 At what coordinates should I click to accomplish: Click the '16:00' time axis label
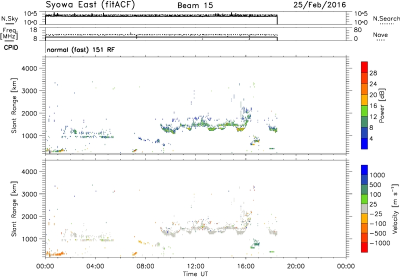[x=245, y=266]
